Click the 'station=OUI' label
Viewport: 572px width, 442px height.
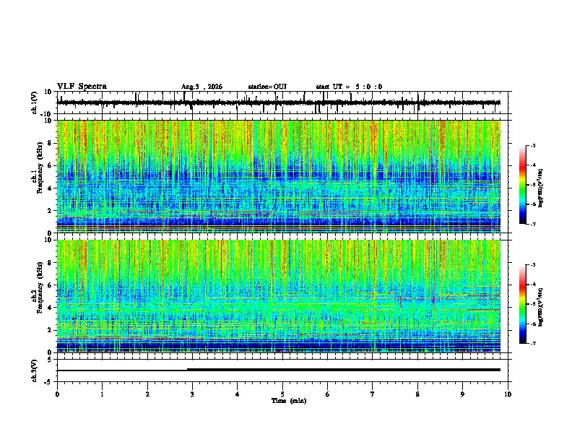(x=267, y=87)
